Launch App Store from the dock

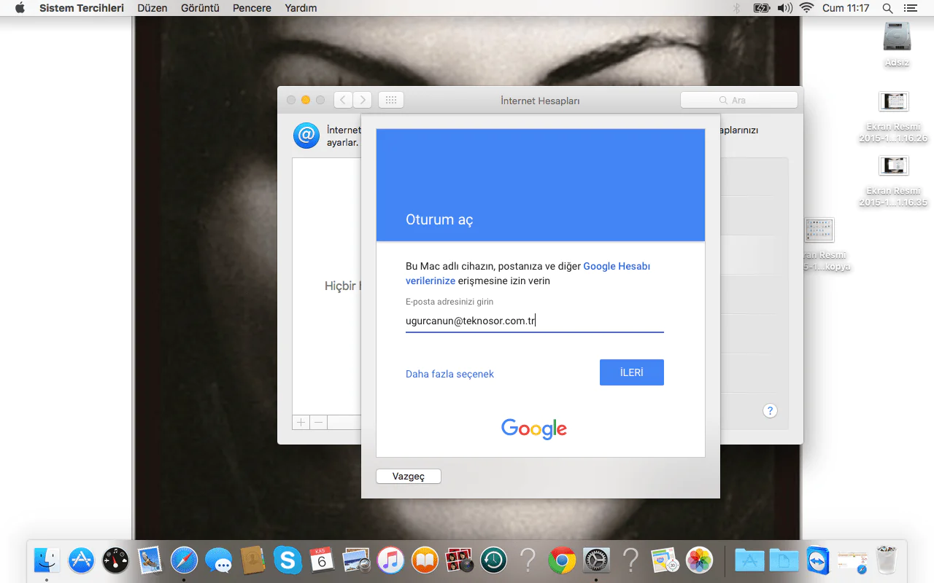point(81,560)
